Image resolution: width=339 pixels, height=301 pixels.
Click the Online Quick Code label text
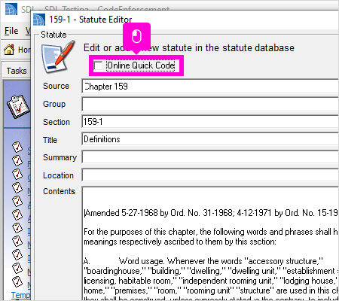click(x=141, y=65)
